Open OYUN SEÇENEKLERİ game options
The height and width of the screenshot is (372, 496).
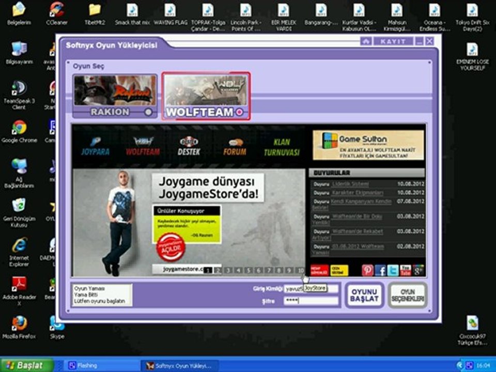point(408,295)
